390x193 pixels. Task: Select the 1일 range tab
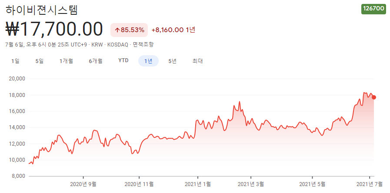(15, 61)
